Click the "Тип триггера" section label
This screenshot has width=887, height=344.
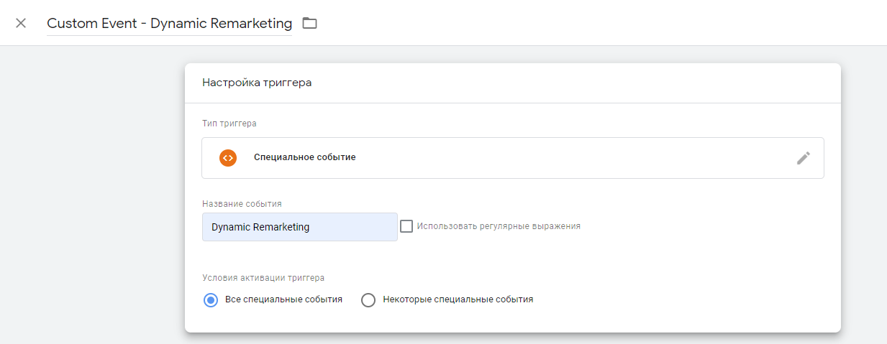229,124
